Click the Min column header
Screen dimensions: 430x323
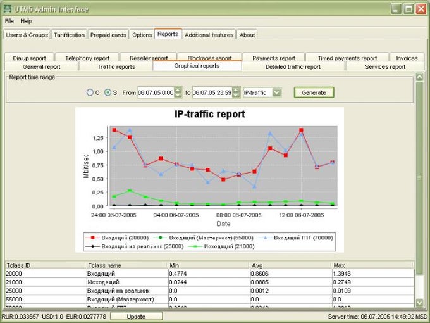(x=209, y=265)
